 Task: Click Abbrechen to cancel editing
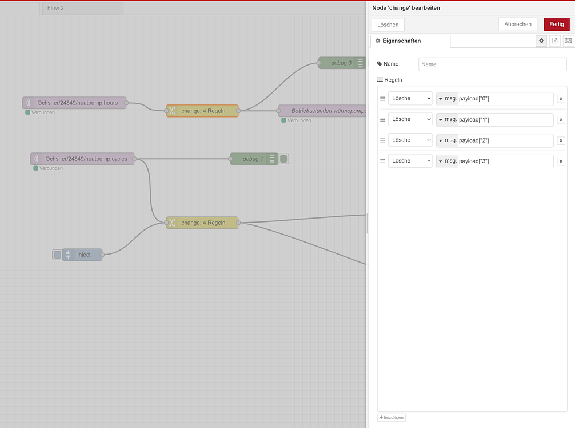coord(517,24)
